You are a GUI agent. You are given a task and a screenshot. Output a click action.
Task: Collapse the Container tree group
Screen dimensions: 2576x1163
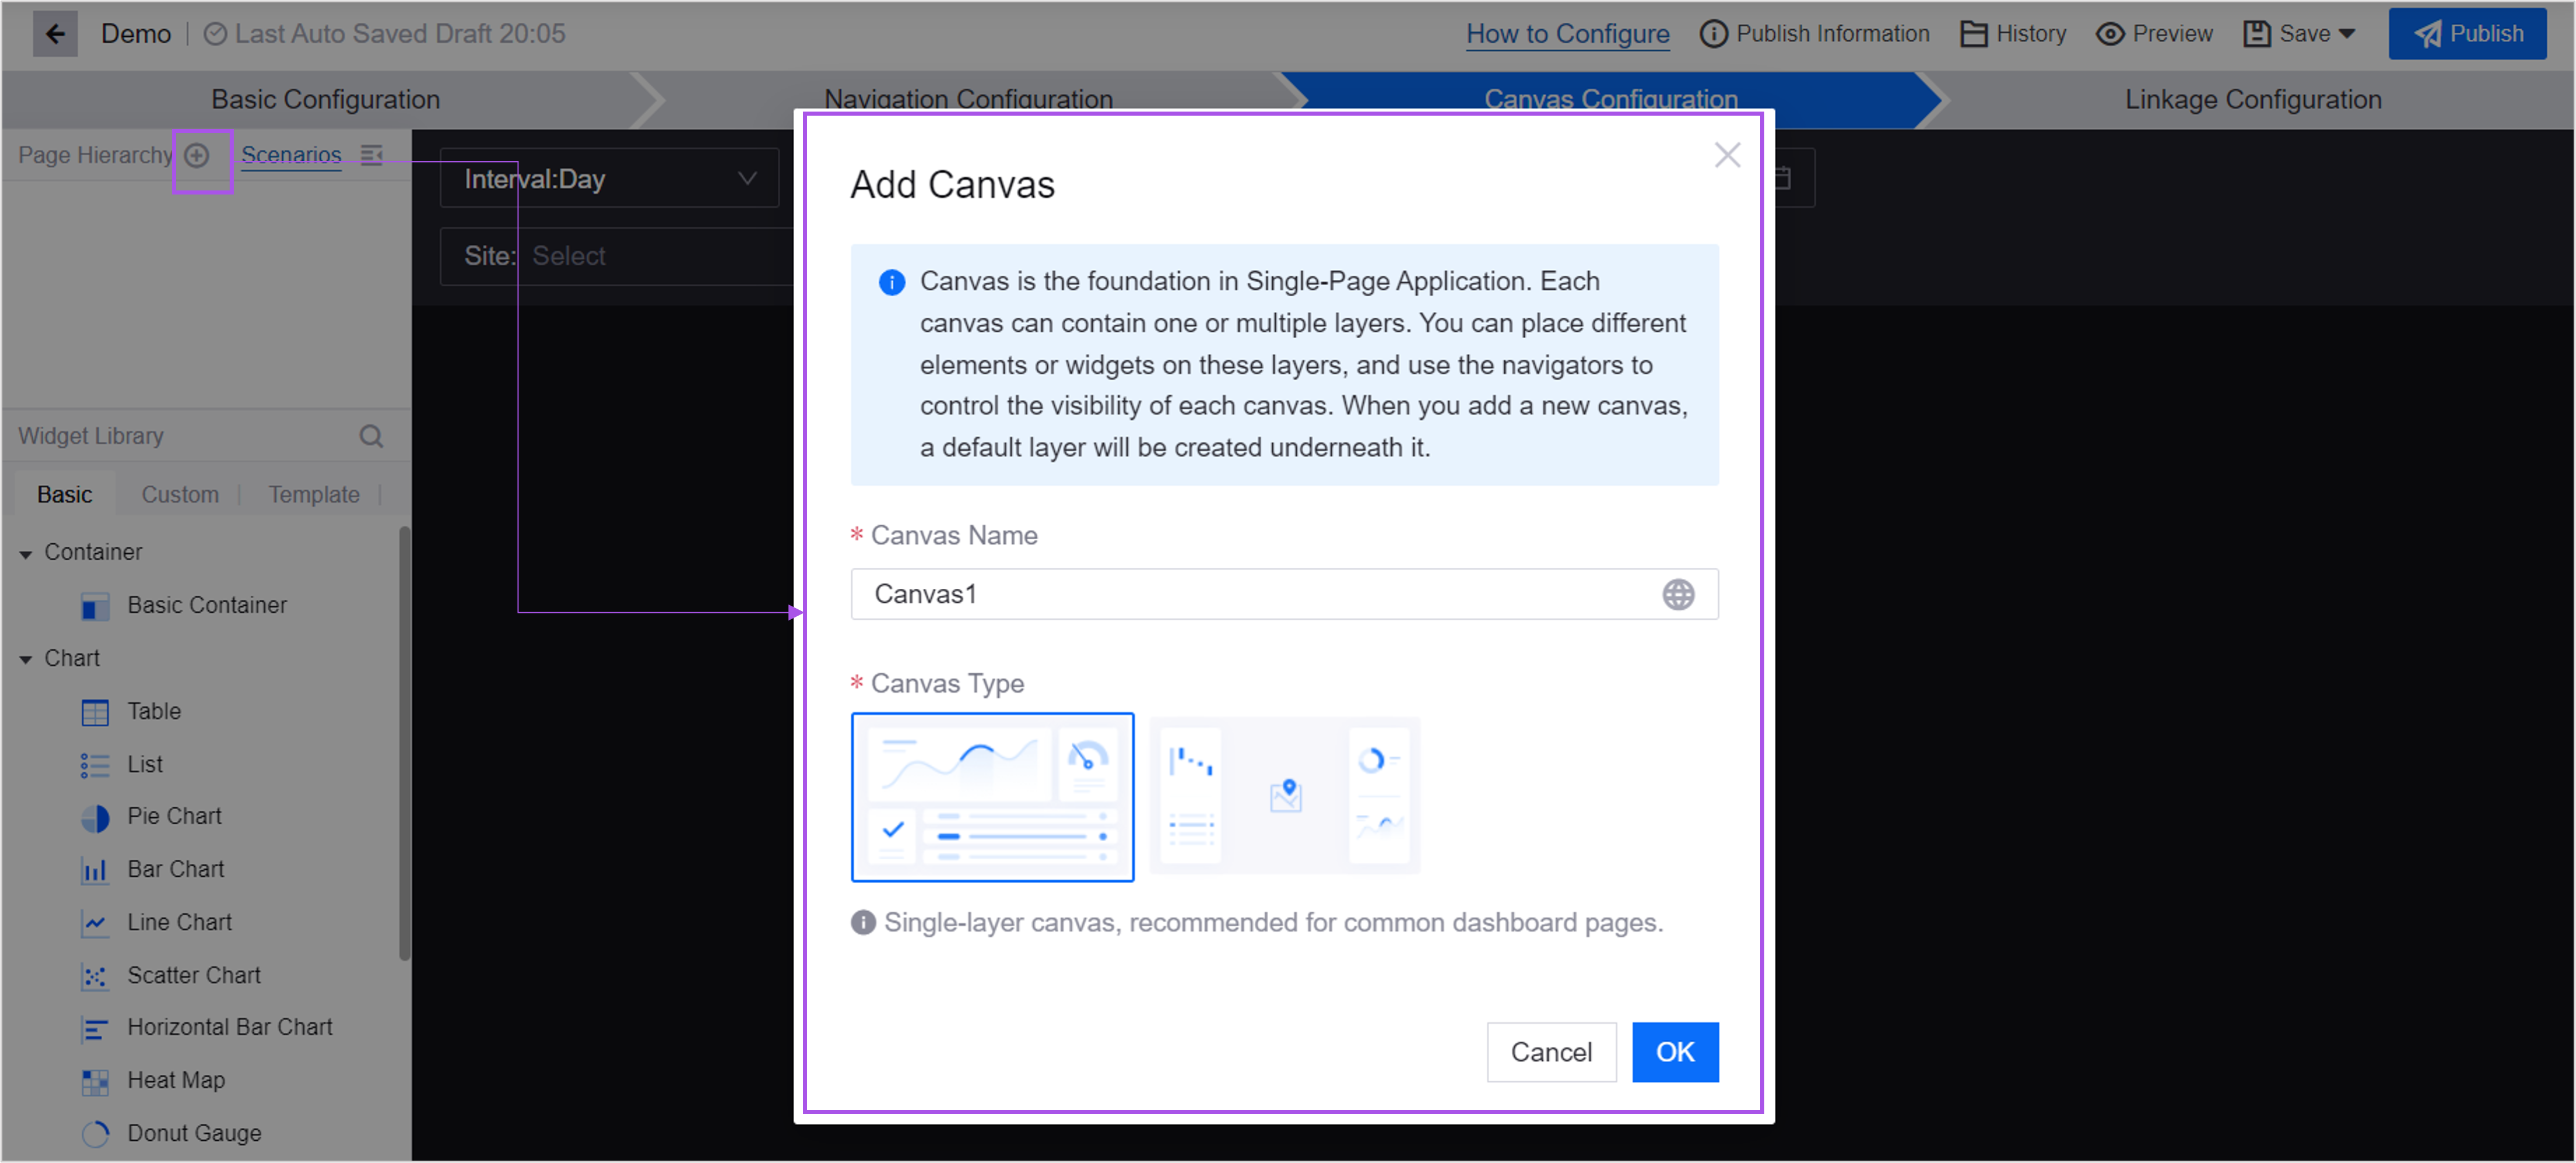26,554
